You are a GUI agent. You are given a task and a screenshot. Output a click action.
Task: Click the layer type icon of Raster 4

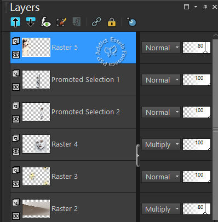coord(16,138)
